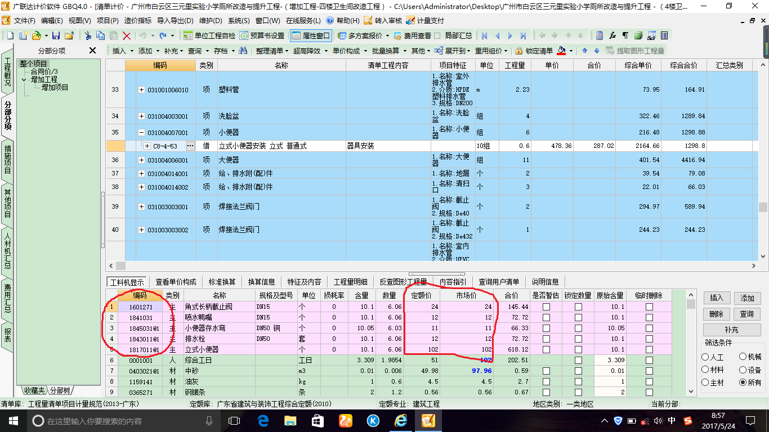Screen dimensions: 769x432
Task: Select the 材料 filter radio button
Action: click(x=705, y=370)
